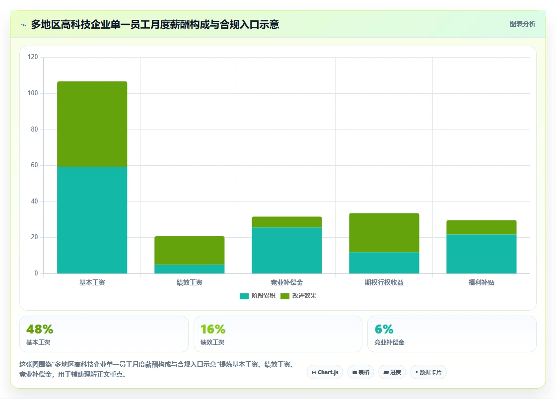The image size is (556, 399).
Task: Click the 绩效工资 x-axis label
Action: tap(189, 282)
